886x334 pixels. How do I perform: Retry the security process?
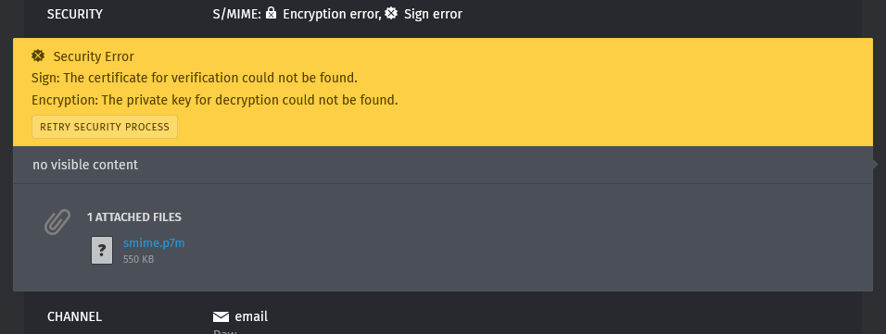pyautogui.click(x=105, y=127)
